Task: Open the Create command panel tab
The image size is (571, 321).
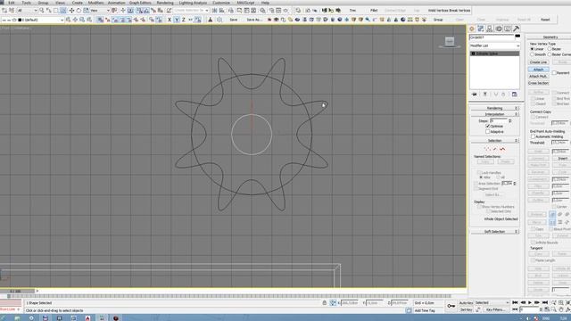Action: coord(472,29)
